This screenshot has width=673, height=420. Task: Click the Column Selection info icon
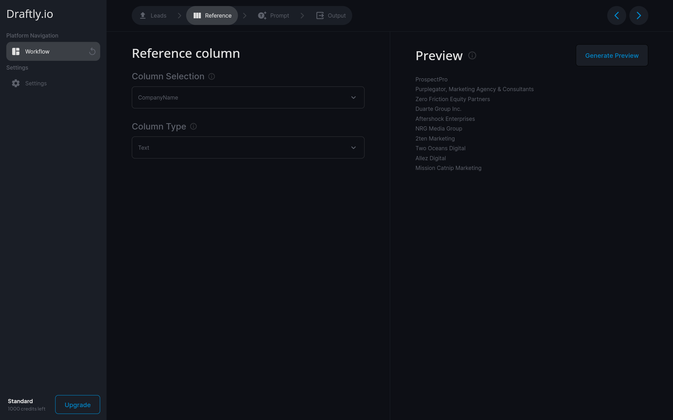coord(211,76)
